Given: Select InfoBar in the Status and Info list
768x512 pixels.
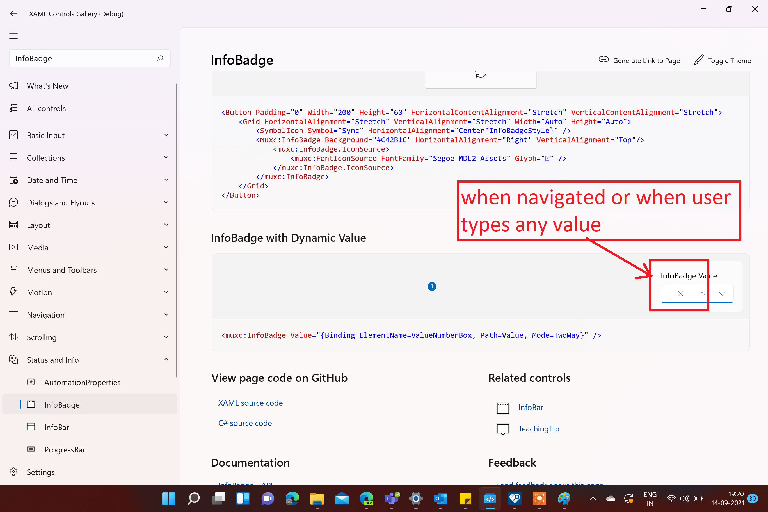Looking at the screenshot, I should coord(56,427).
